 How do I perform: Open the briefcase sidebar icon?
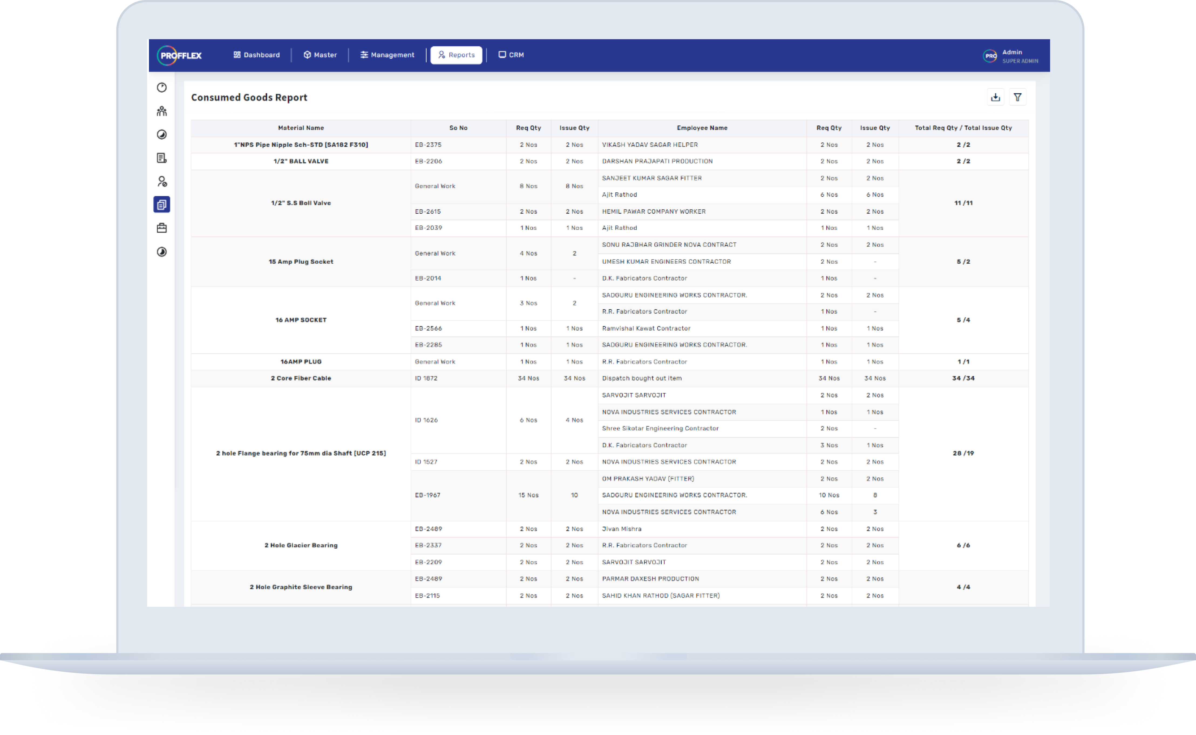click(162, 228)
